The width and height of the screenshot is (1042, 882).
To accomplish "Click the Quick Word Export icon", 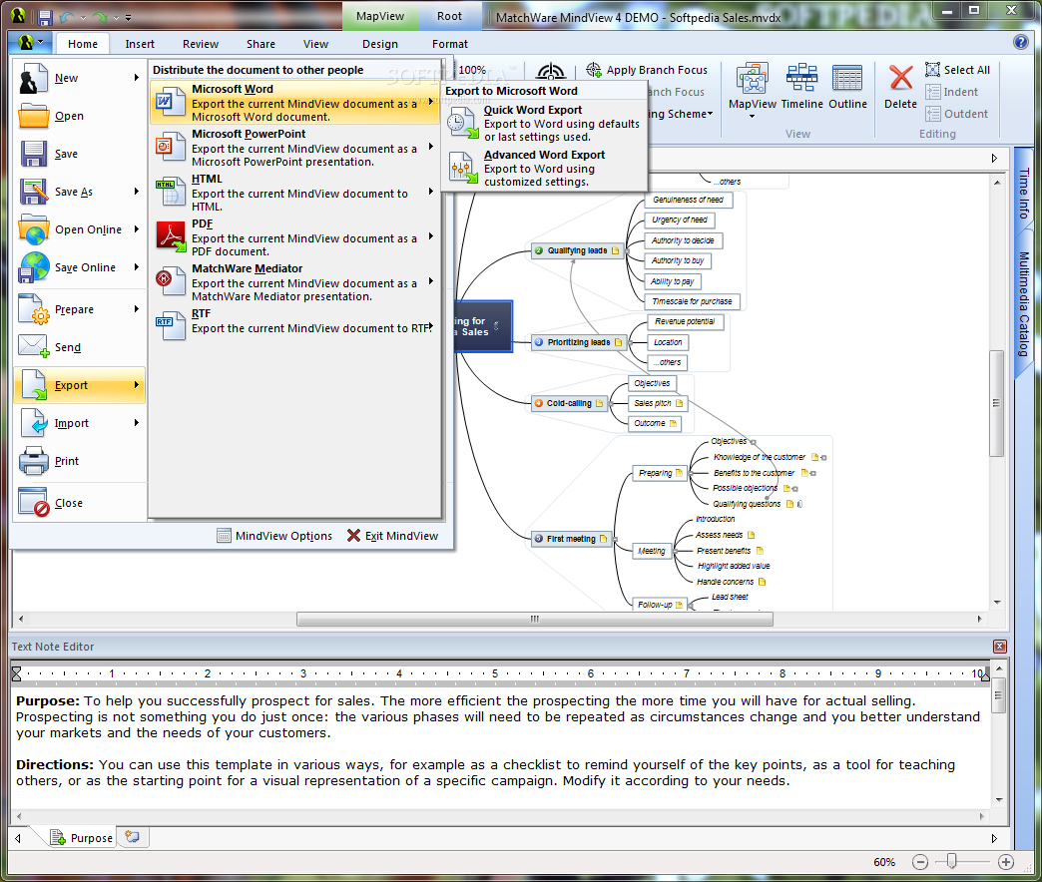I will pos(462,124).
